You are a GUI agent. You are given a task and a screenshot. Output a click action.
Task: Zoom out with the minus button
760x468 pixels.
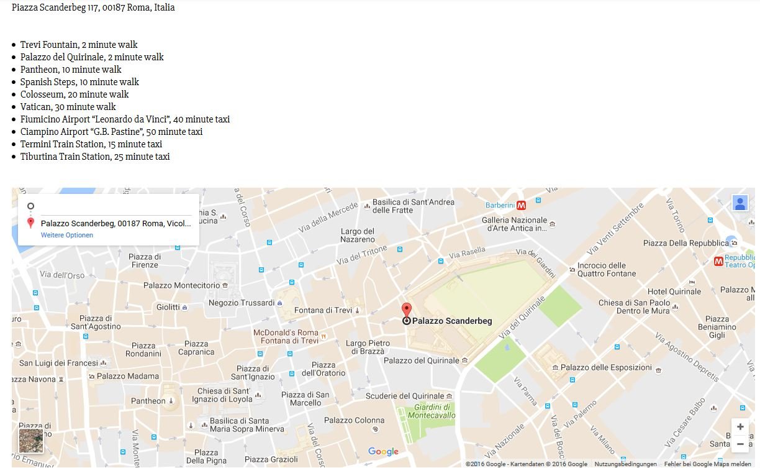740,444
